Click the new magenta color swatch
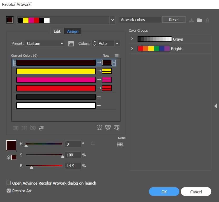 [107, 80]
